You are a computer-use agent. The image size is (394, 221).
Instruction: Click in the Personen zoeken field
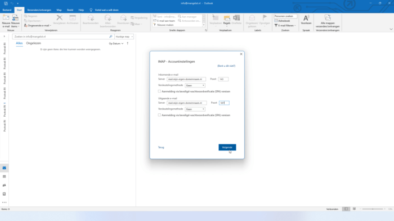click(285, 16)
